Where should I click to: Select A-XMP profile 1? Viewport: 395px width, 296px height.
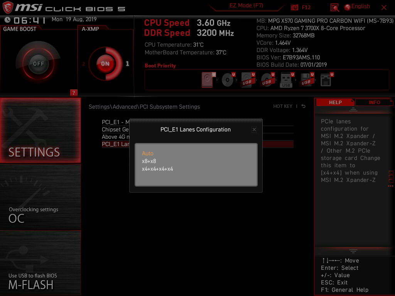click(x=127, y=64)
